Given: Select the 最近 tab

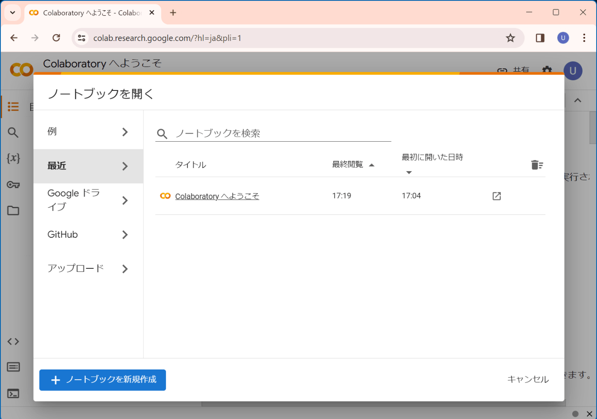Looking at the screenshot, I should [x=88, y=166].
